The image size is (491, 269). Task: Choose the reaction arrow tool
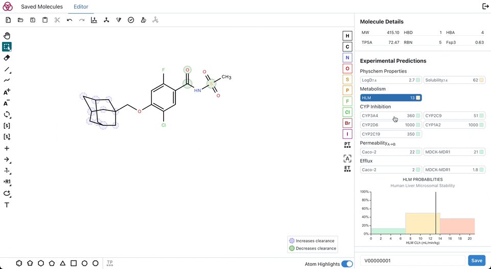[x=7, y=160]
